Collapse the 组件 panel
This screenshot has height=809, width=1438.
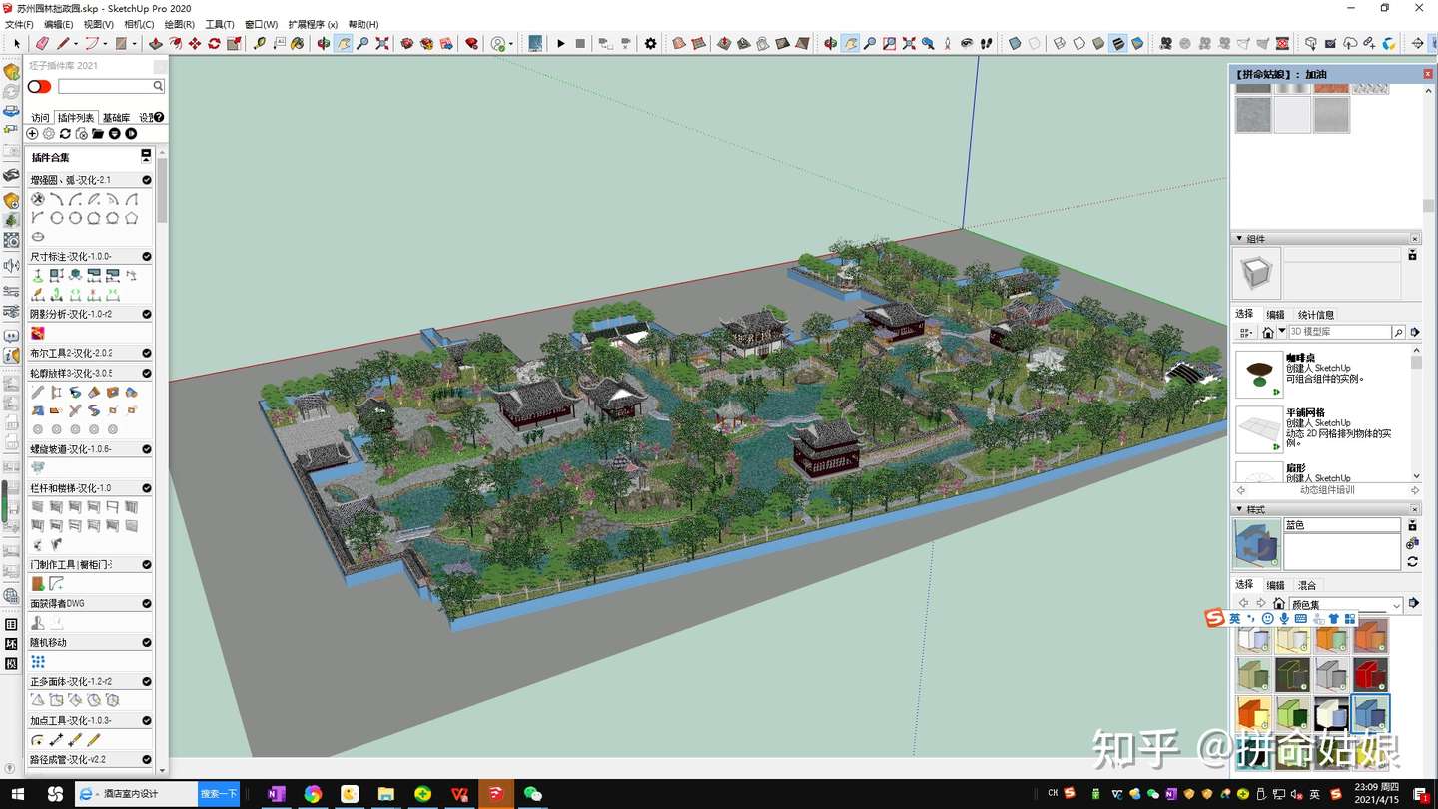[1239, 239]
